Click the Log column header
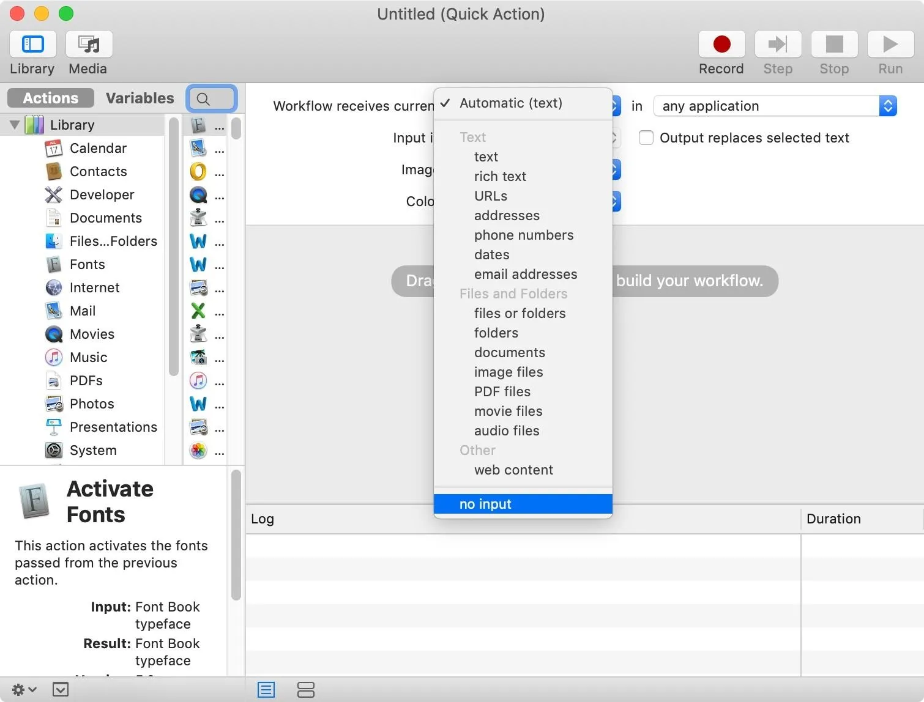This screenshot has height=702, width=924. point(523,519)
